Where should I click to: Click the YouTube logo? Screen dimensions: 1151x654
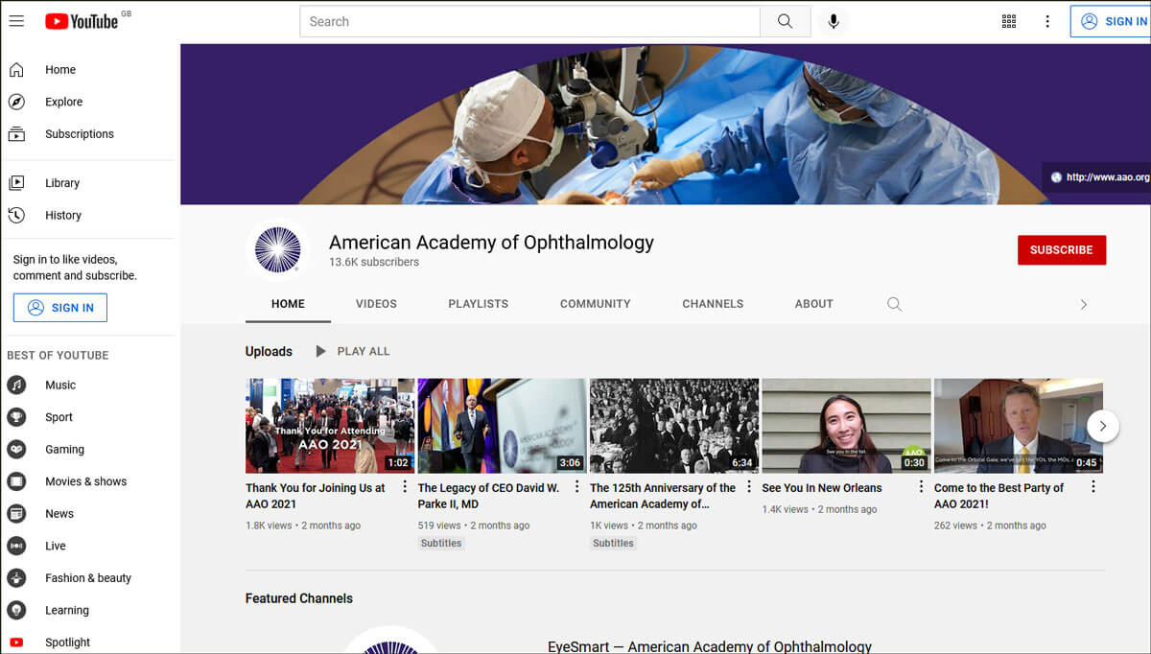pos(82,21)
